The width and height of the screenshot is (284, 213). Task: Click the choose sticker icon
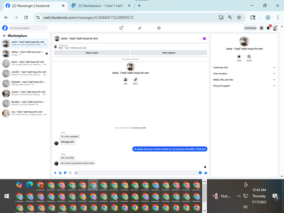coord(65,173)
